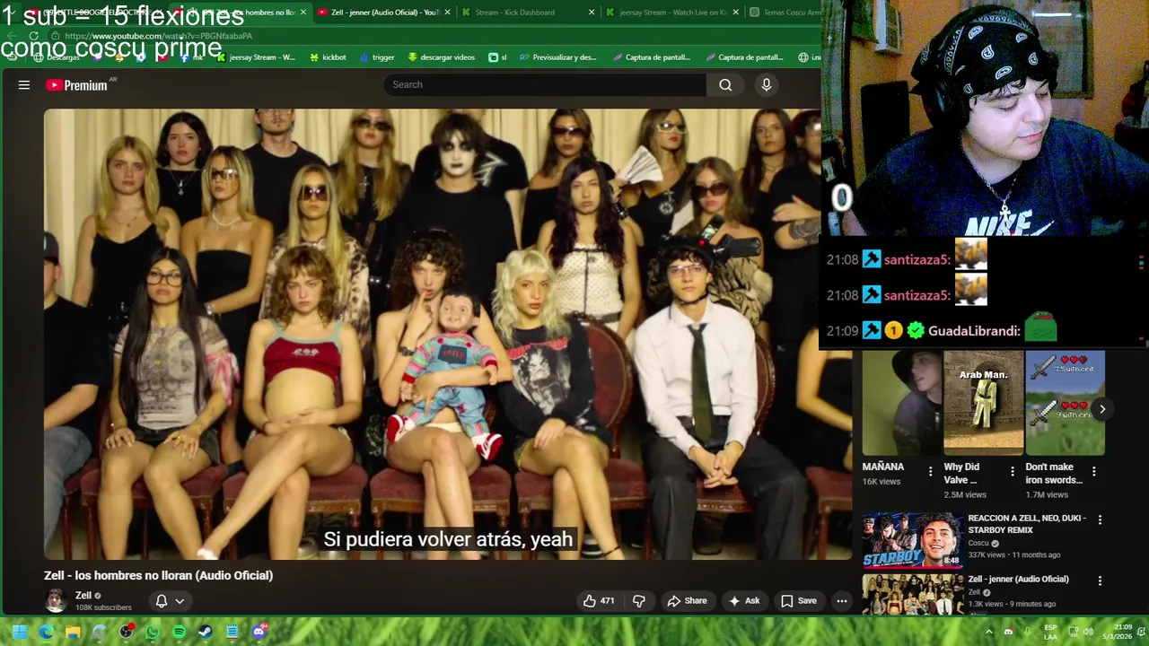Open taskbar volume control
The width and height of the screenshot is (1149, 646).
click(1090, 632)
